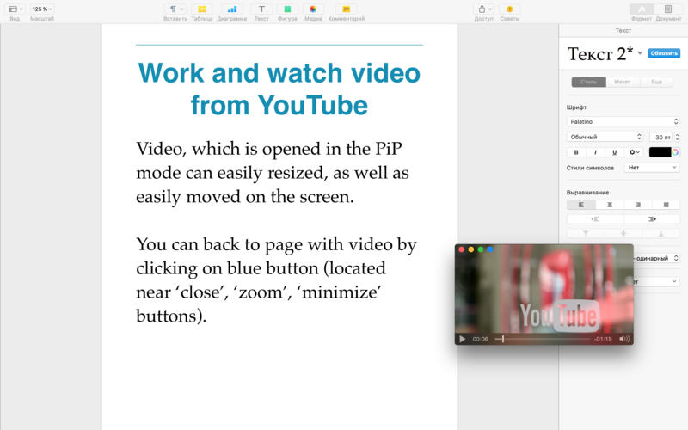Switch to the Стиль tab
This screenshot has height=430, width=688.
coord(588,82)
